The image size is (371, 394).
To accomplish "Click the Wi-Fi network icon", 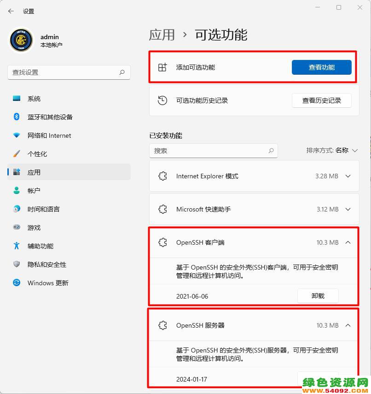I will 17,135.
